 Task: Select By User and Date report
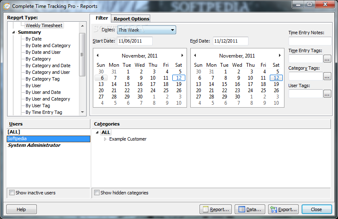[43, 92]
